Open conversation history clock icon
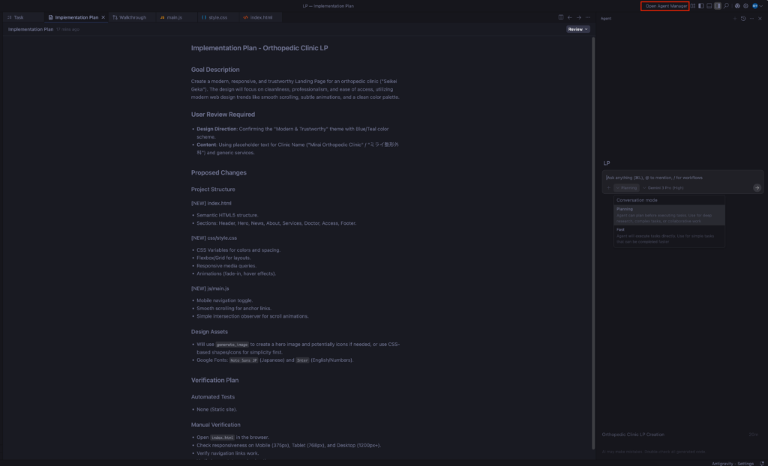Screen dimensions: 768x466 click(x=743, y=18)
